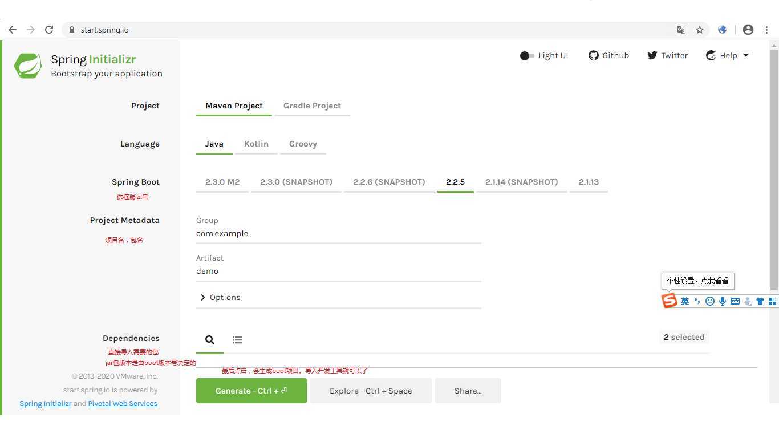Open the Chrome profile avatar icon
779x438 pixels.
click(748, 30)
